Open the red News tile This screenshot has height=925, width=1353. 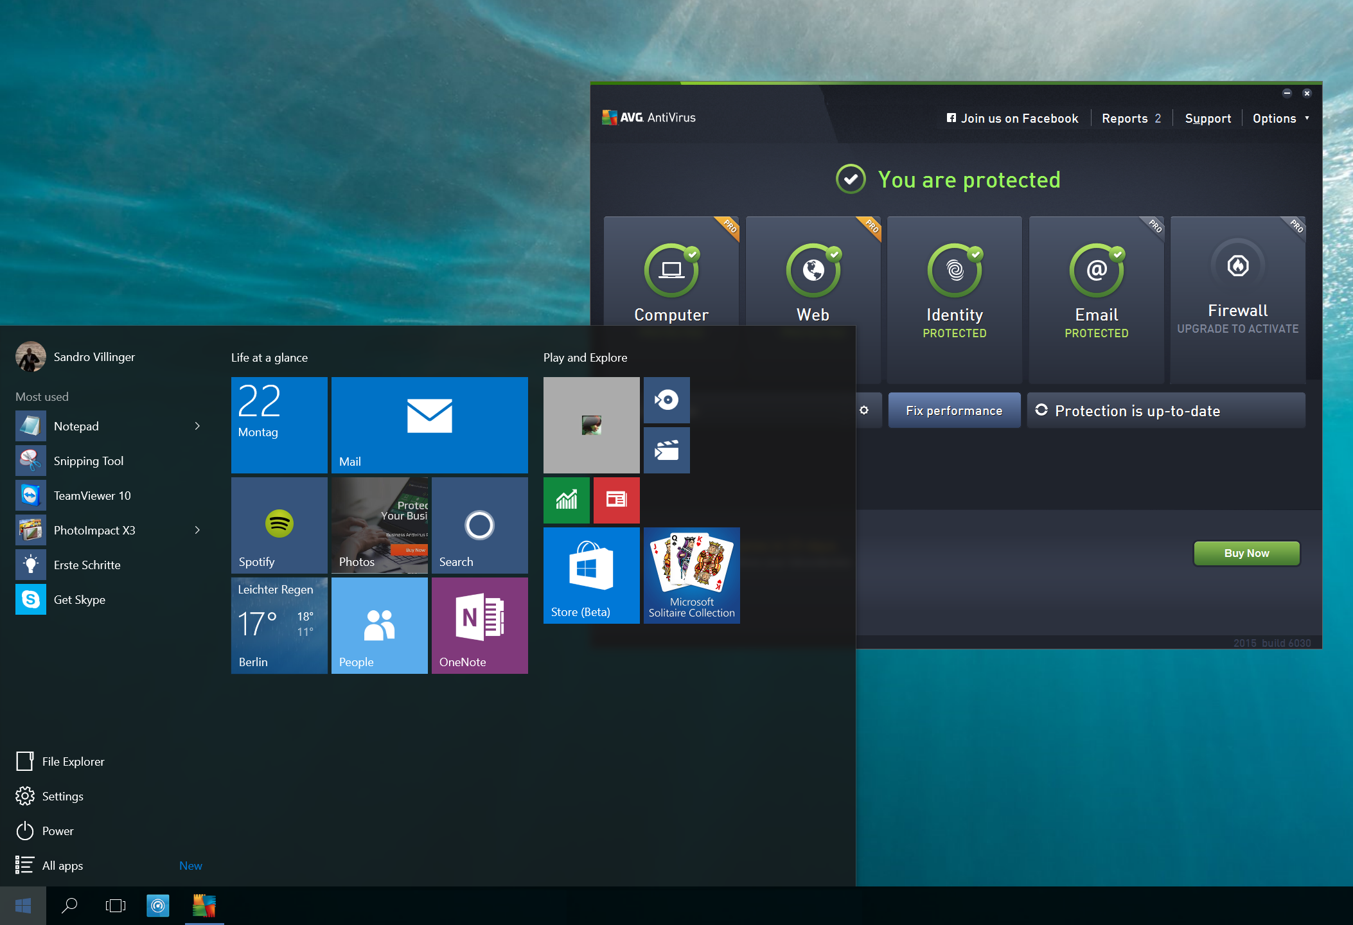617,500
